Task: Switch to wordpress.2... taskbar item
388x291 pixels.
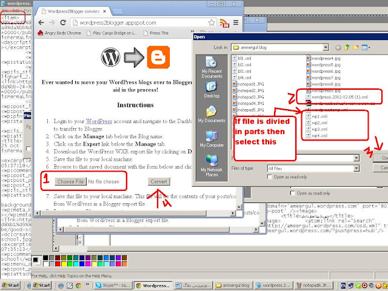Action: (273, 286)
